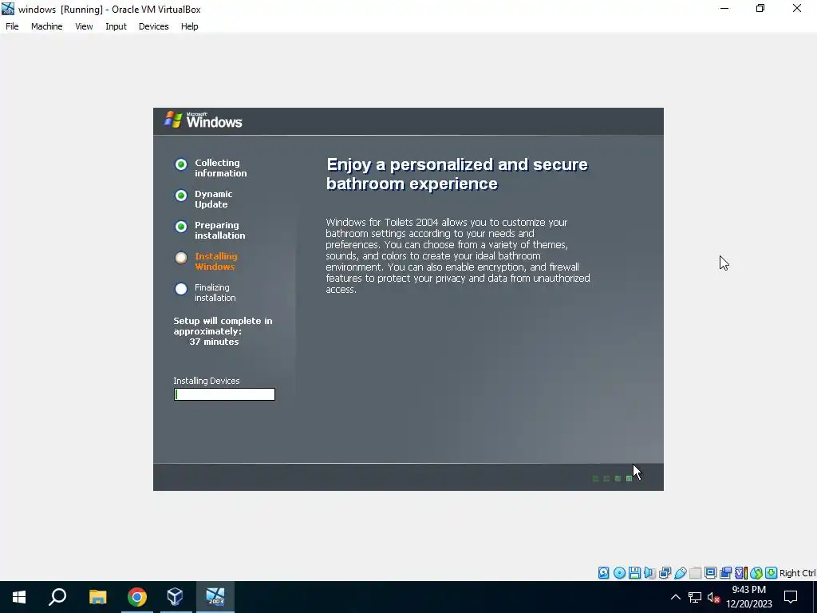Click the virtualization V processor icon
817x613 pixels.
(x=740, y=573)
